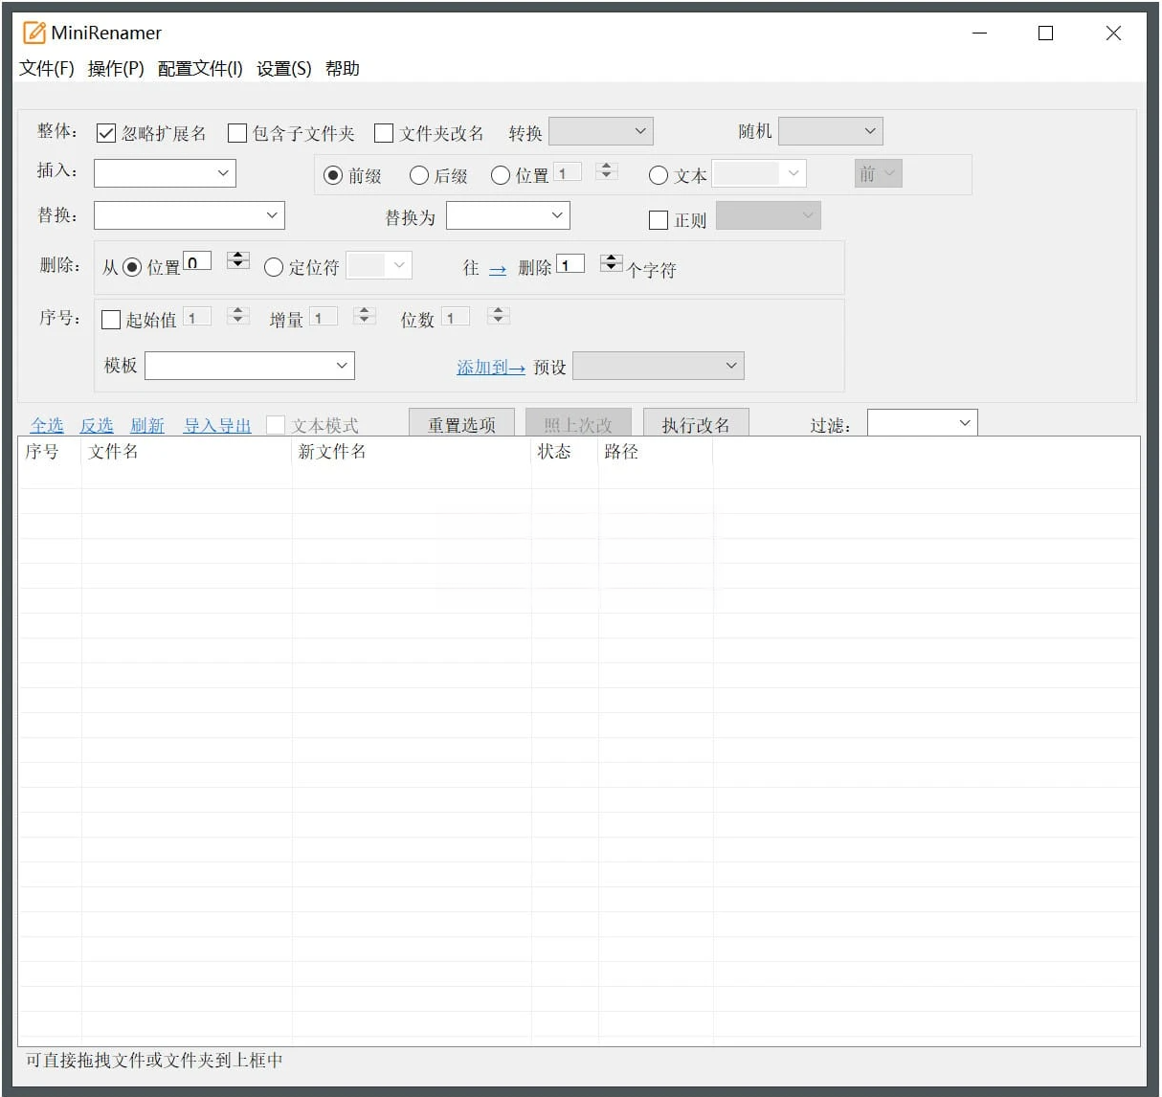The width and height of the screenshot is (1162, 1097).
Task: Open the 配置文件(I) menu
Action: point(200,69)
